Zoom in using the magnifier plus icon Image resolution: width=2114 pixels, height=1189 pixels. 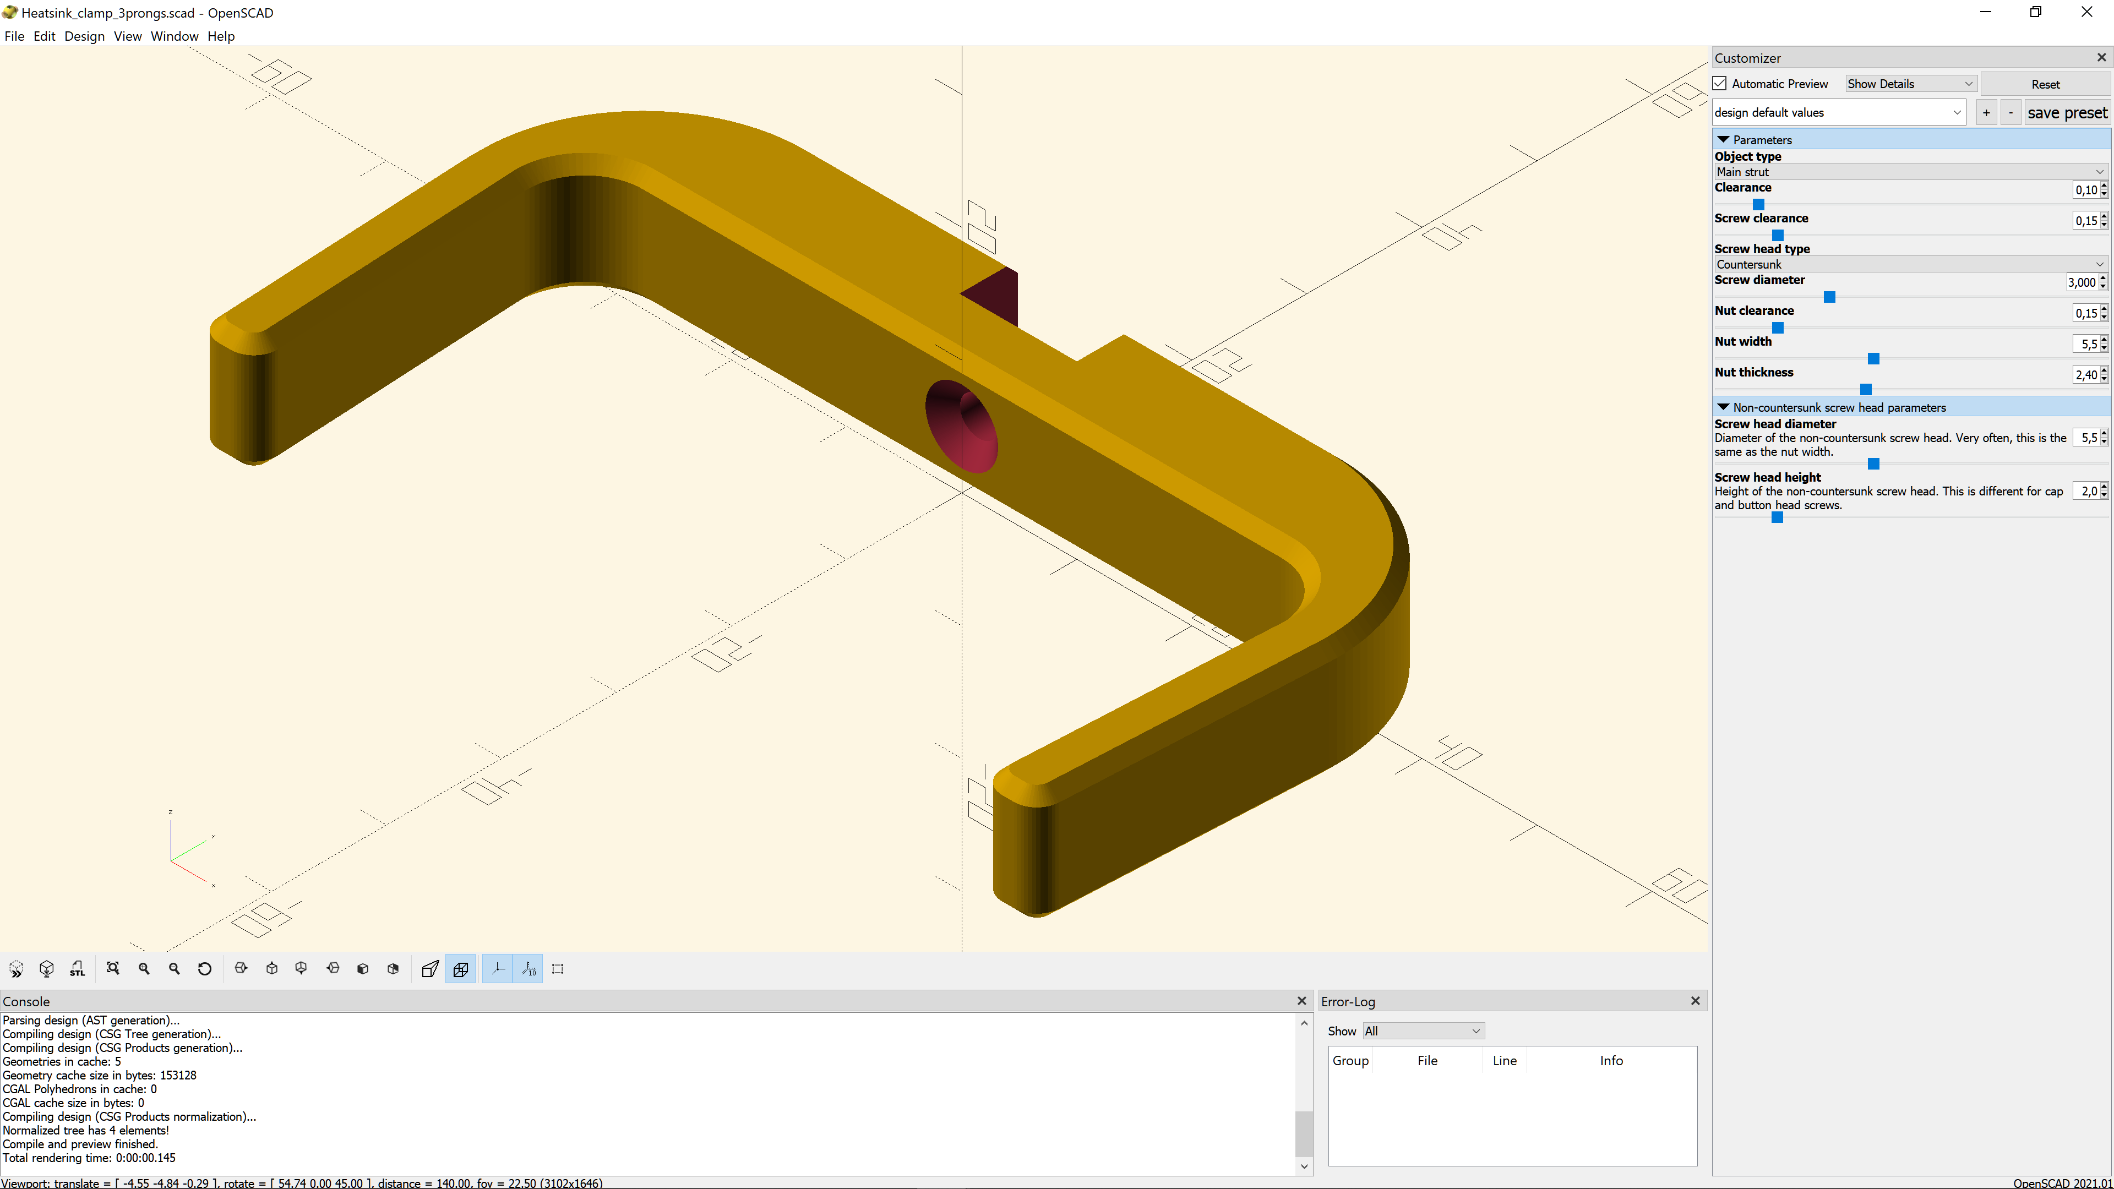coord(144,968)
